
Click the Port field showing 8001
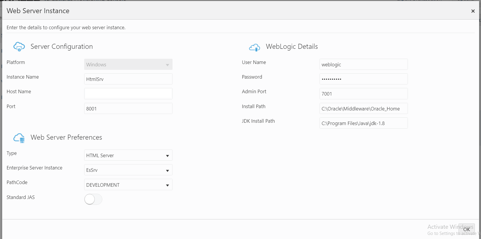click(128, 108)
